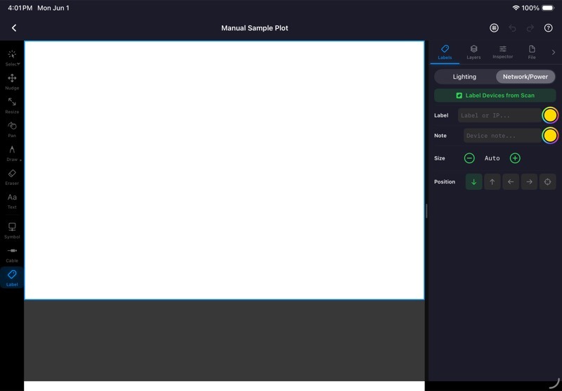Toggle the grid icon in header
The height and width of the screenshot is (391, 562).
pos(494,28)
